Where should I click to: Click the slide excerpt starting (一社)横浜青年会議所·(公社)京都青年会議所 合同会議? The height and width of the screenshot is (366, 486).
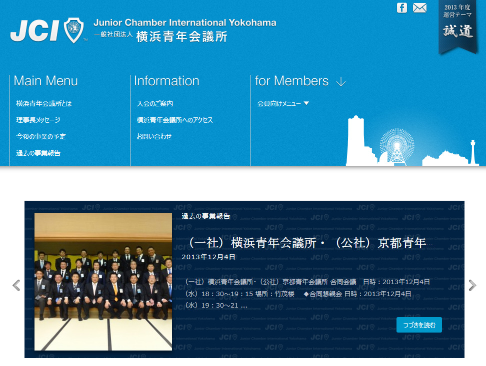pyautogui.click(x=307, y=293)
